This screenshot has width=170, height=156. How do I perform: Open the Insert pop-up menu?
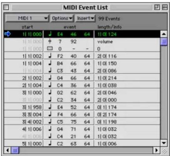point(85,18)
